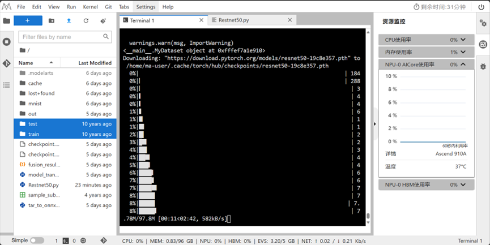Click the blue new launcher plus button
This screenshot has width=490, height=245.
28,20
